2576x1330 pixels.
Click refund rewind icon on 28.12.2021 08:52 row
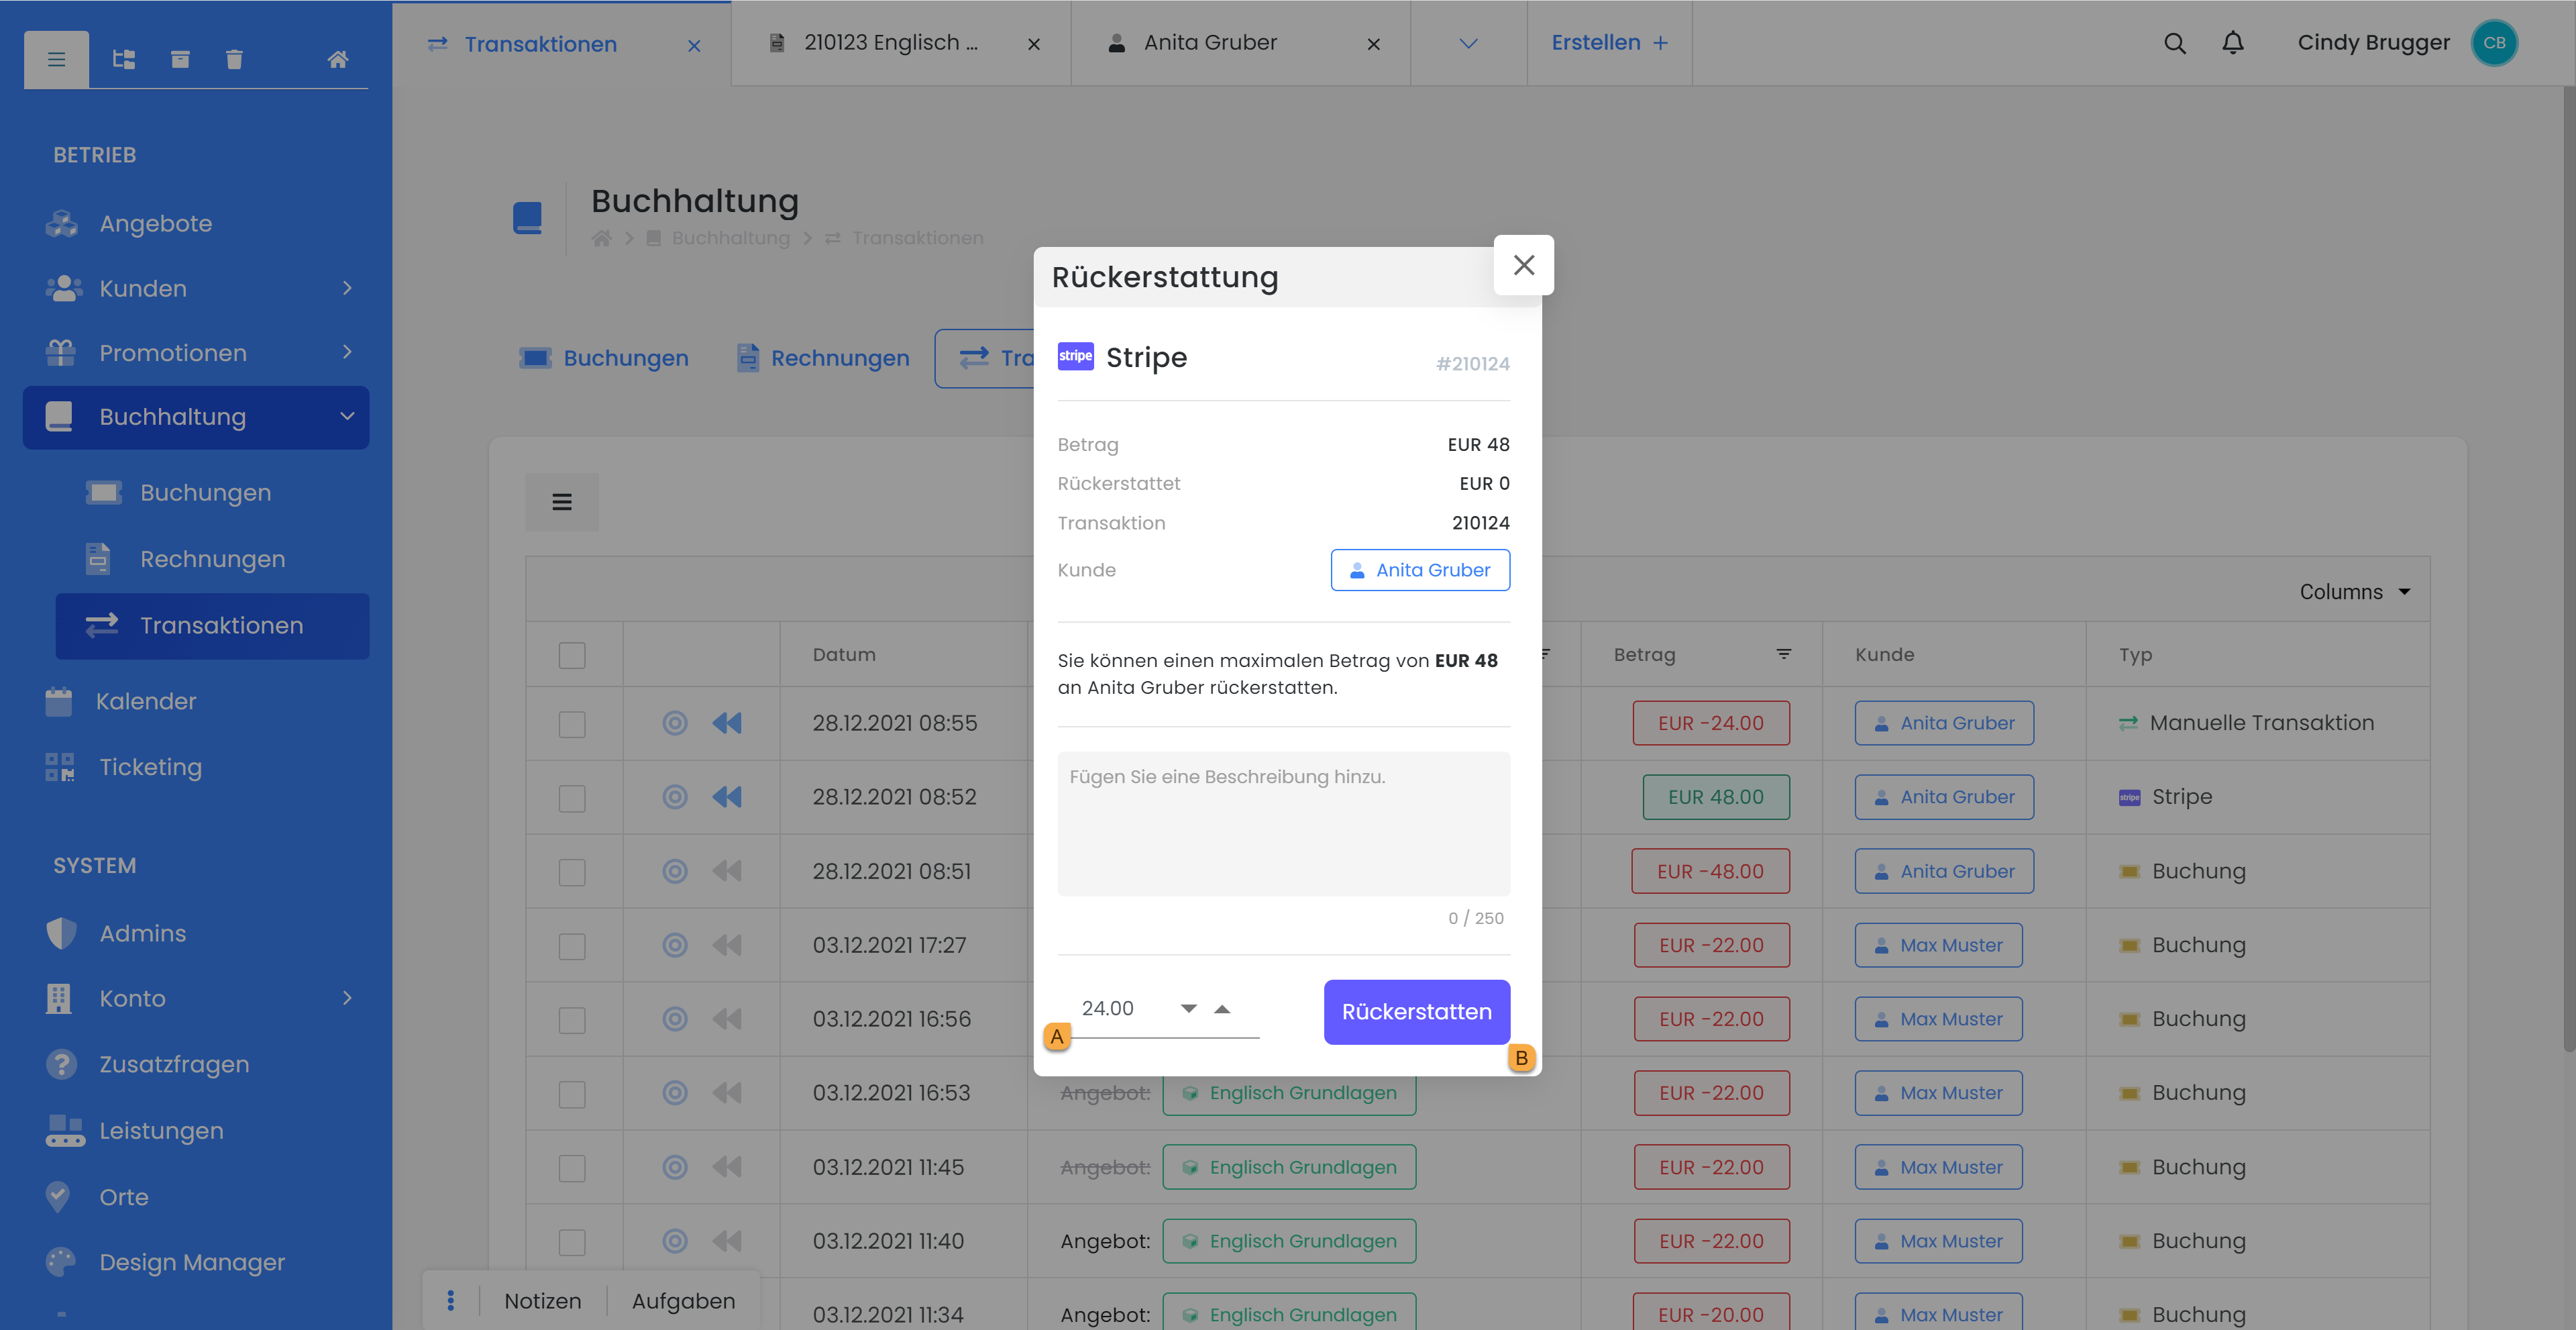727,797
